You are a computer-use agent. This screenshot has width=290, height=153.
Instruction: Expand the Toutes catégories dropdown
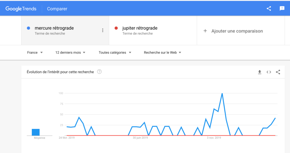click(115, 53)
